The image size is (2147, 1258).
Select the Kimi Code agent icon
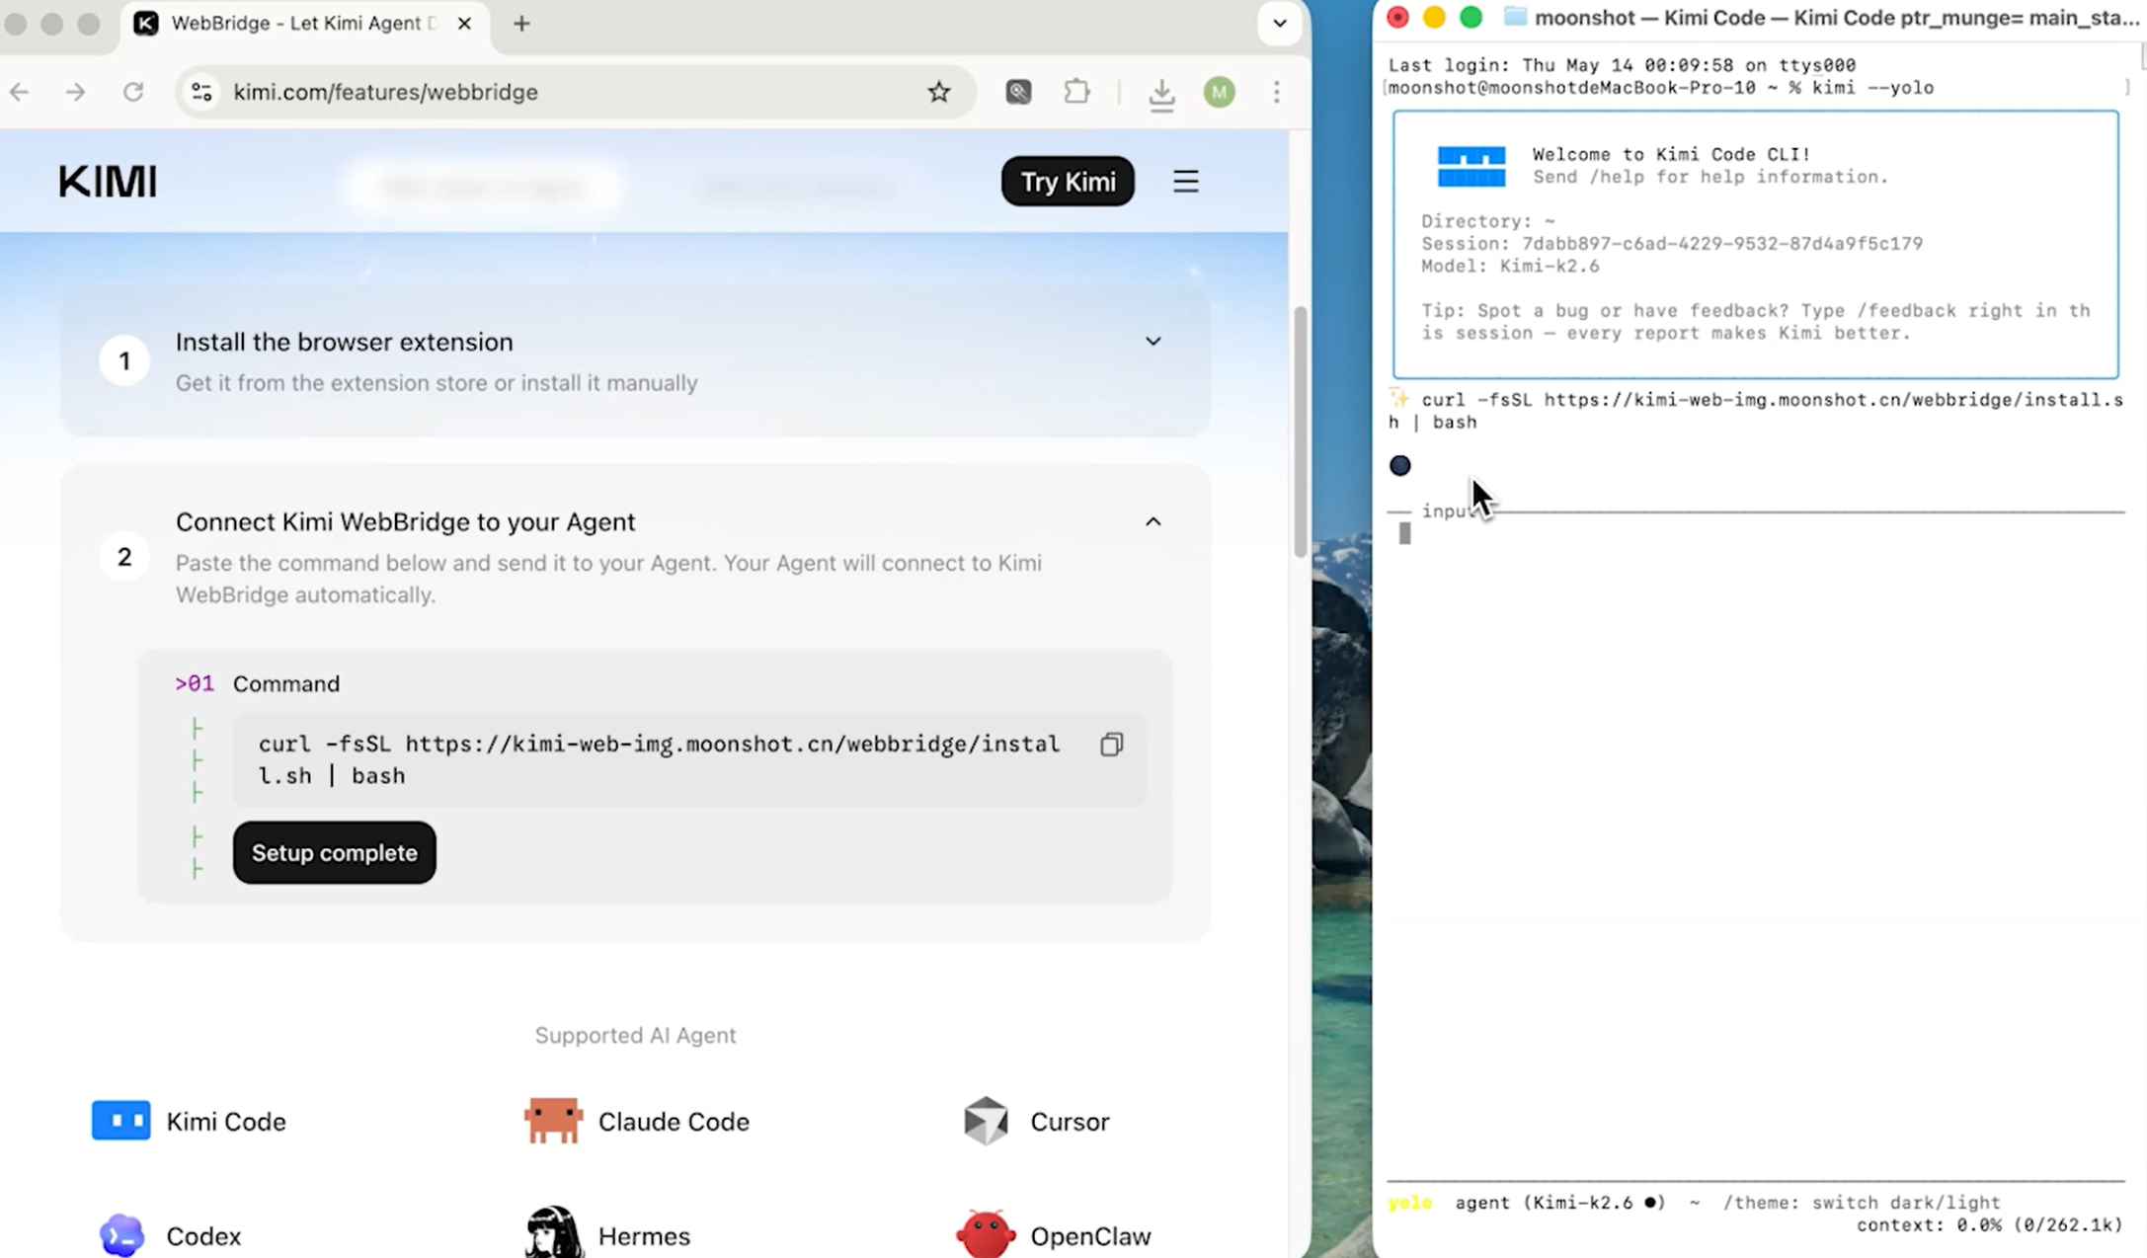(121, 1121)
